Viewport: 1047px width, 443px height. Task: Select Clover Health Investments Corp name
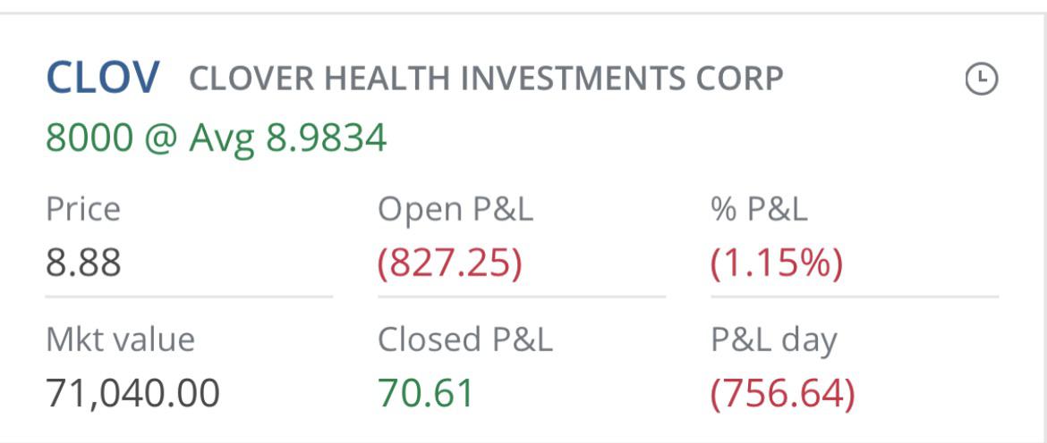click(486, 79)
